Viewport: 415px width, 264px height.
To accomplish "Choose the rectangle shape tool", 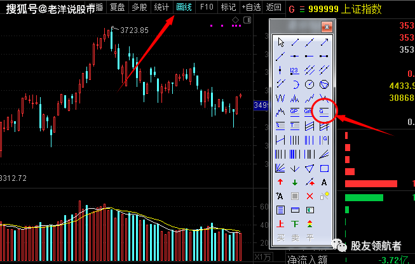I will point(324,168).
